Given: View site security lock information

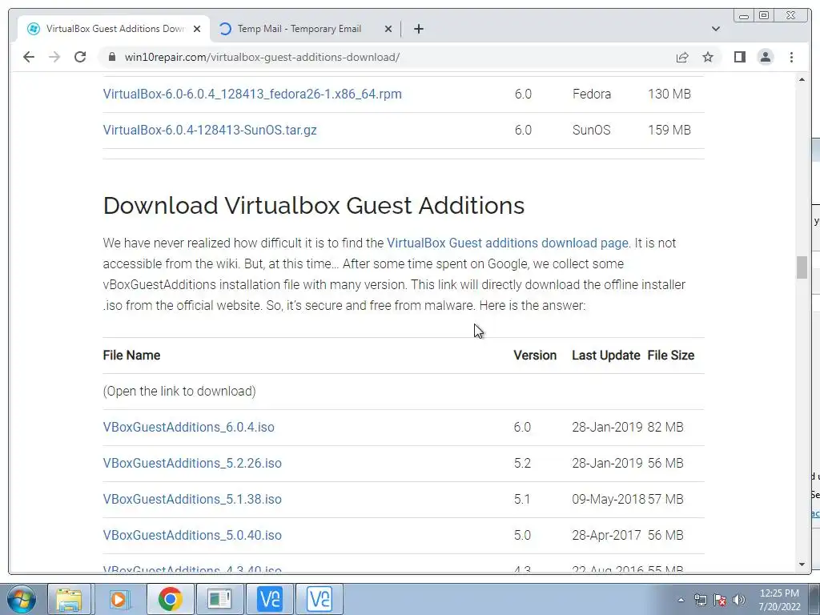Looking at the screenshot, I should (x=112, y=57).
